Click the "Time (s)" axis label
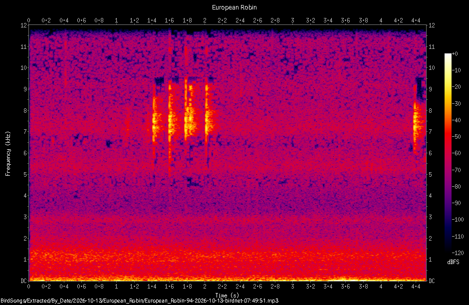The image size is (469, 305). pyautogui.click(x=227, y=296)
